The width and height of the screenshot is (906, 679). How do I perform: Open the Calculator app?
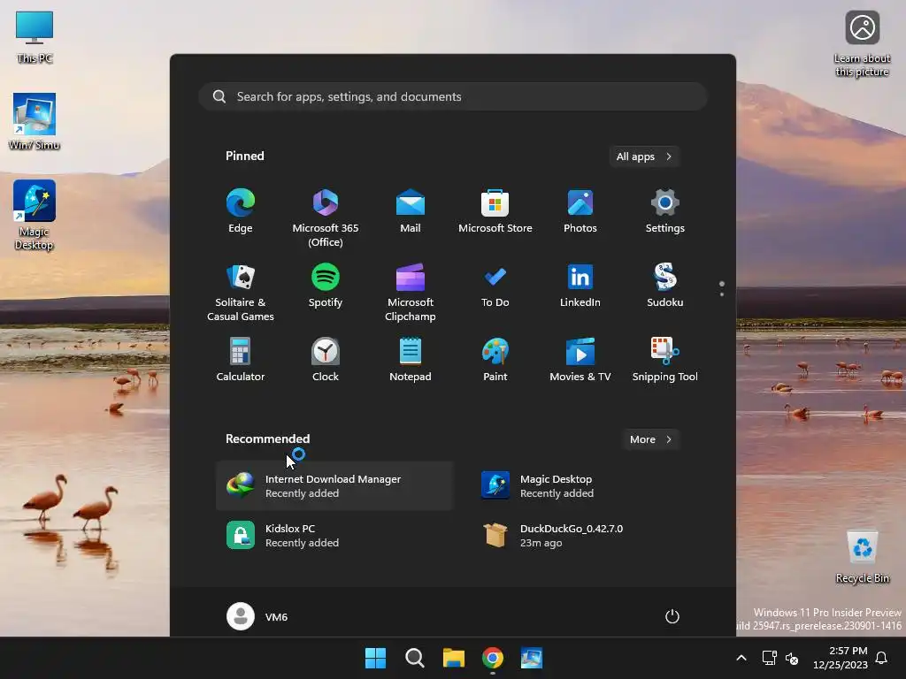coord(241,359)
